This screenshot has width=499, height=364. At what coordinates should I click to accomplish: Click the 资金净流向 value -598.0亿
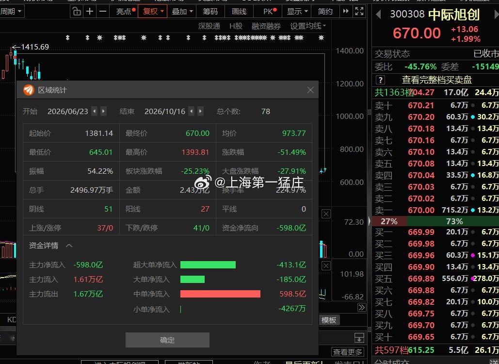291,228
